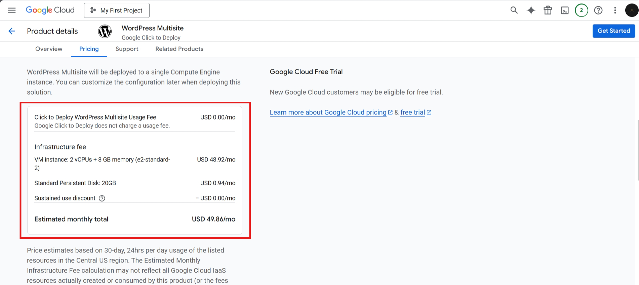Click the Google Cloud logo
The image size is (639, 285).
pyautogui.click(x=50, y=10)
